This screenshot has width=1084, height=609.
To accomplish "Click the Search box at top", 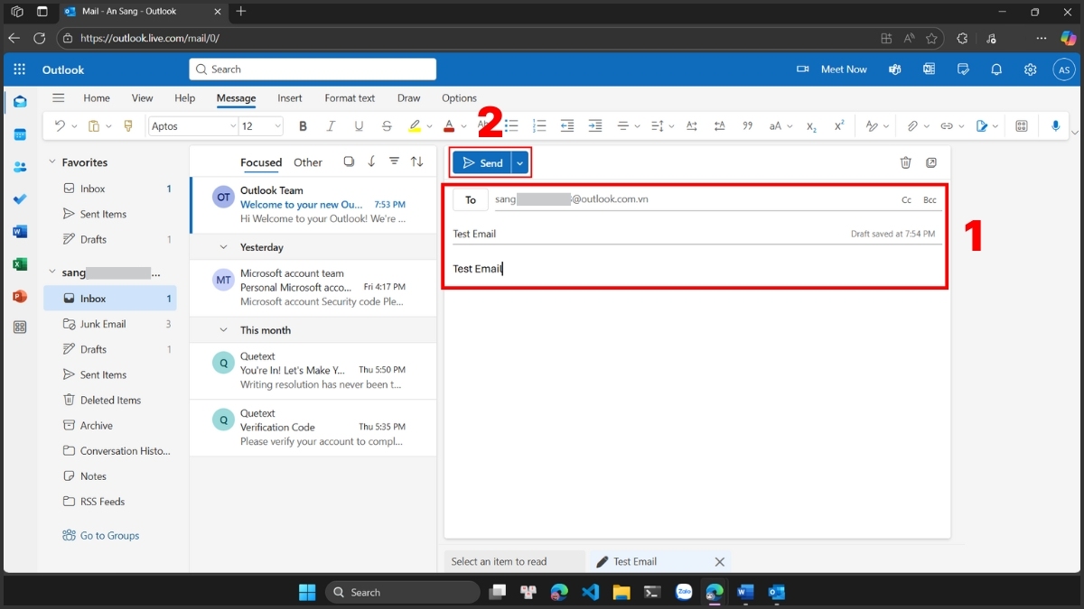I will click(313, 69).
